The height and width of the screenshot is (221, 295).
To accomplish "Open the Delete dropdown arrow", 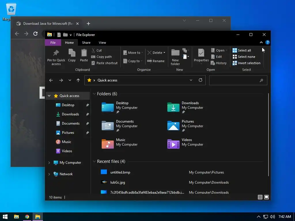I will coord(164,53).
